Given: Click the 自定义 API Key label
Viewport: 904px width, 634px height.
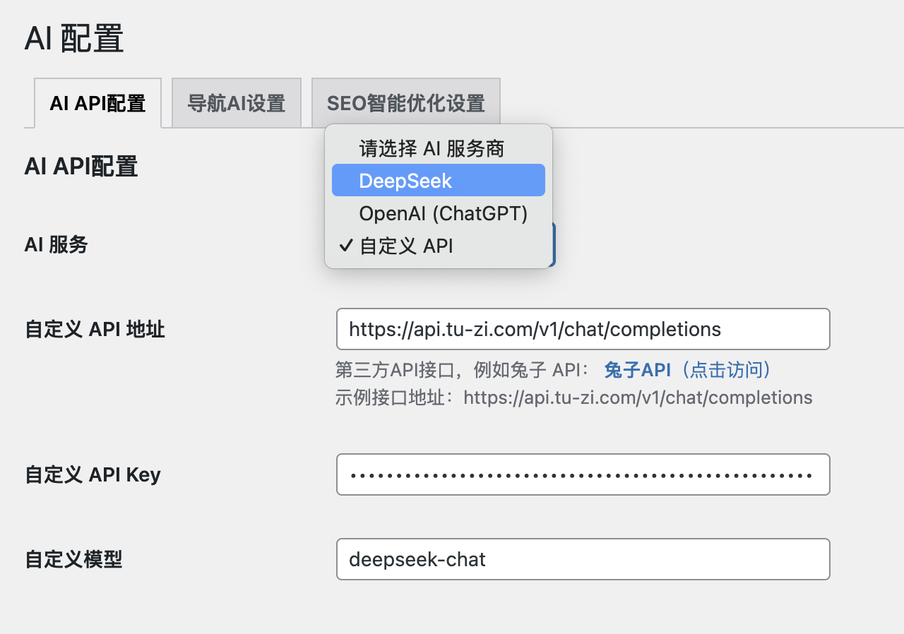Looking at the screenshot, I should [x=93, y=474].
